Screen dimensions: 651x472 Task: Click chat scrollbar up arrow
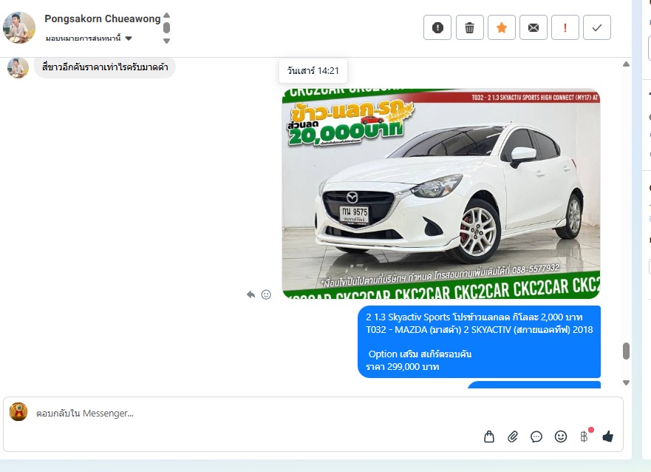click(626, 64)
